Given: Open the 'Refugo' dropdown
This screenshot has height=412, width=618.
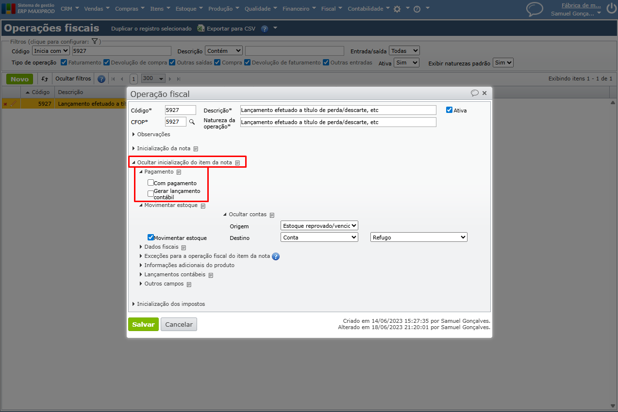Looking at the screenshot, I should [418, 238].
